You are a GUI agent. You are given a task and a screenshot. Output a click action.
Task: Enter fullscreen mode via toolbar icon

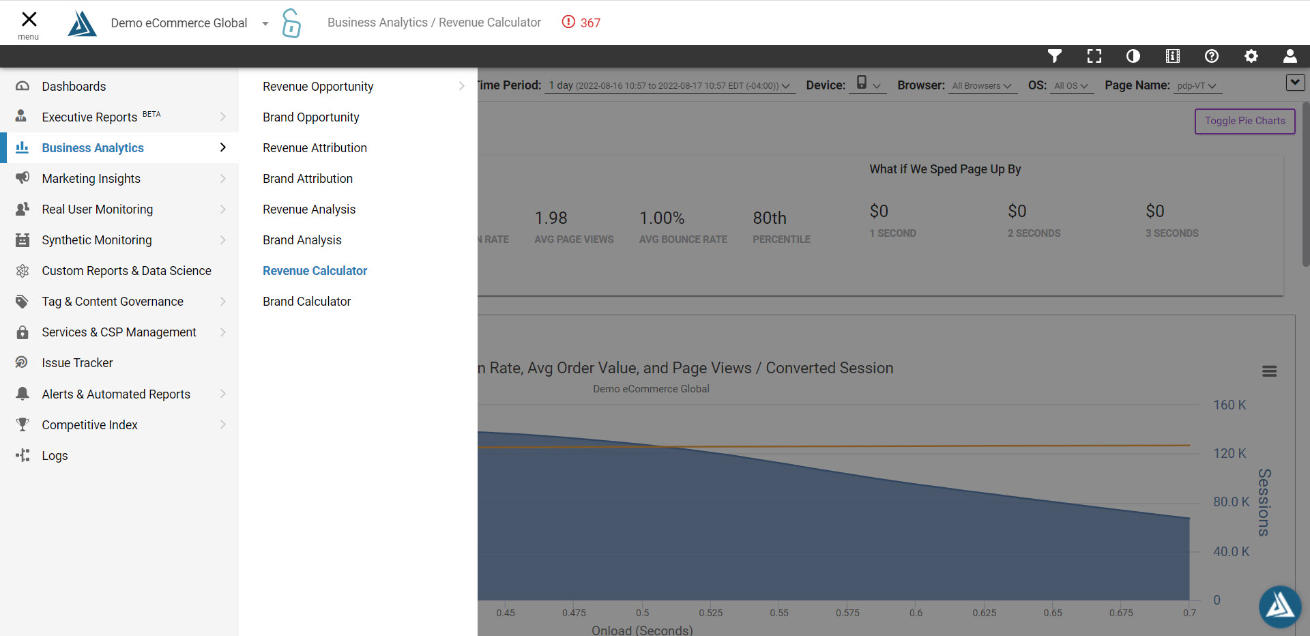[x=1094, y=56]
